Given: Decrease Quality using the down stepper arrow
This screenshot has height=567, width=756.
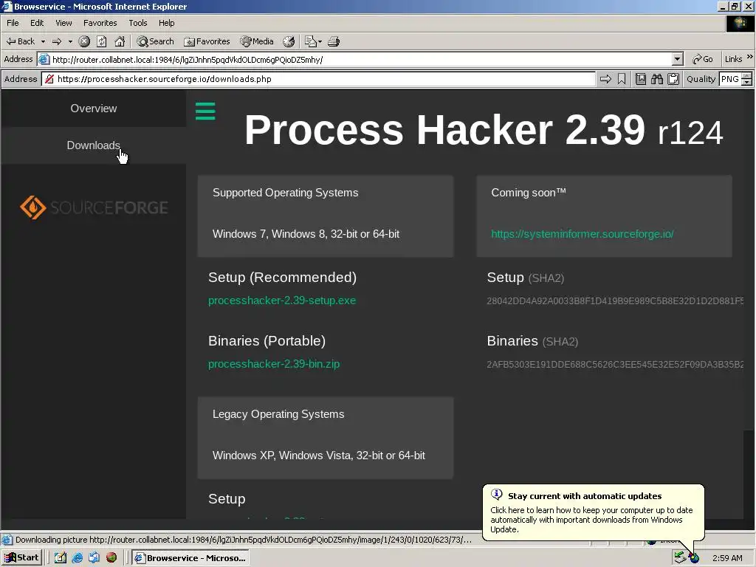Looking at the screenshot, I should tap(747, 83).
